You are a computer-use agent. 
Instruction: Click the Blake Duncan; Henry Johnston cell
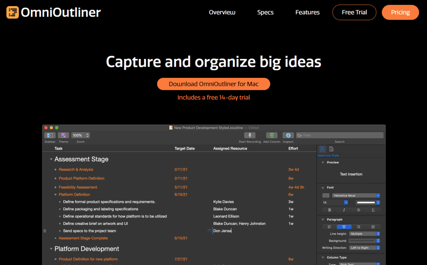pos(239,224)
